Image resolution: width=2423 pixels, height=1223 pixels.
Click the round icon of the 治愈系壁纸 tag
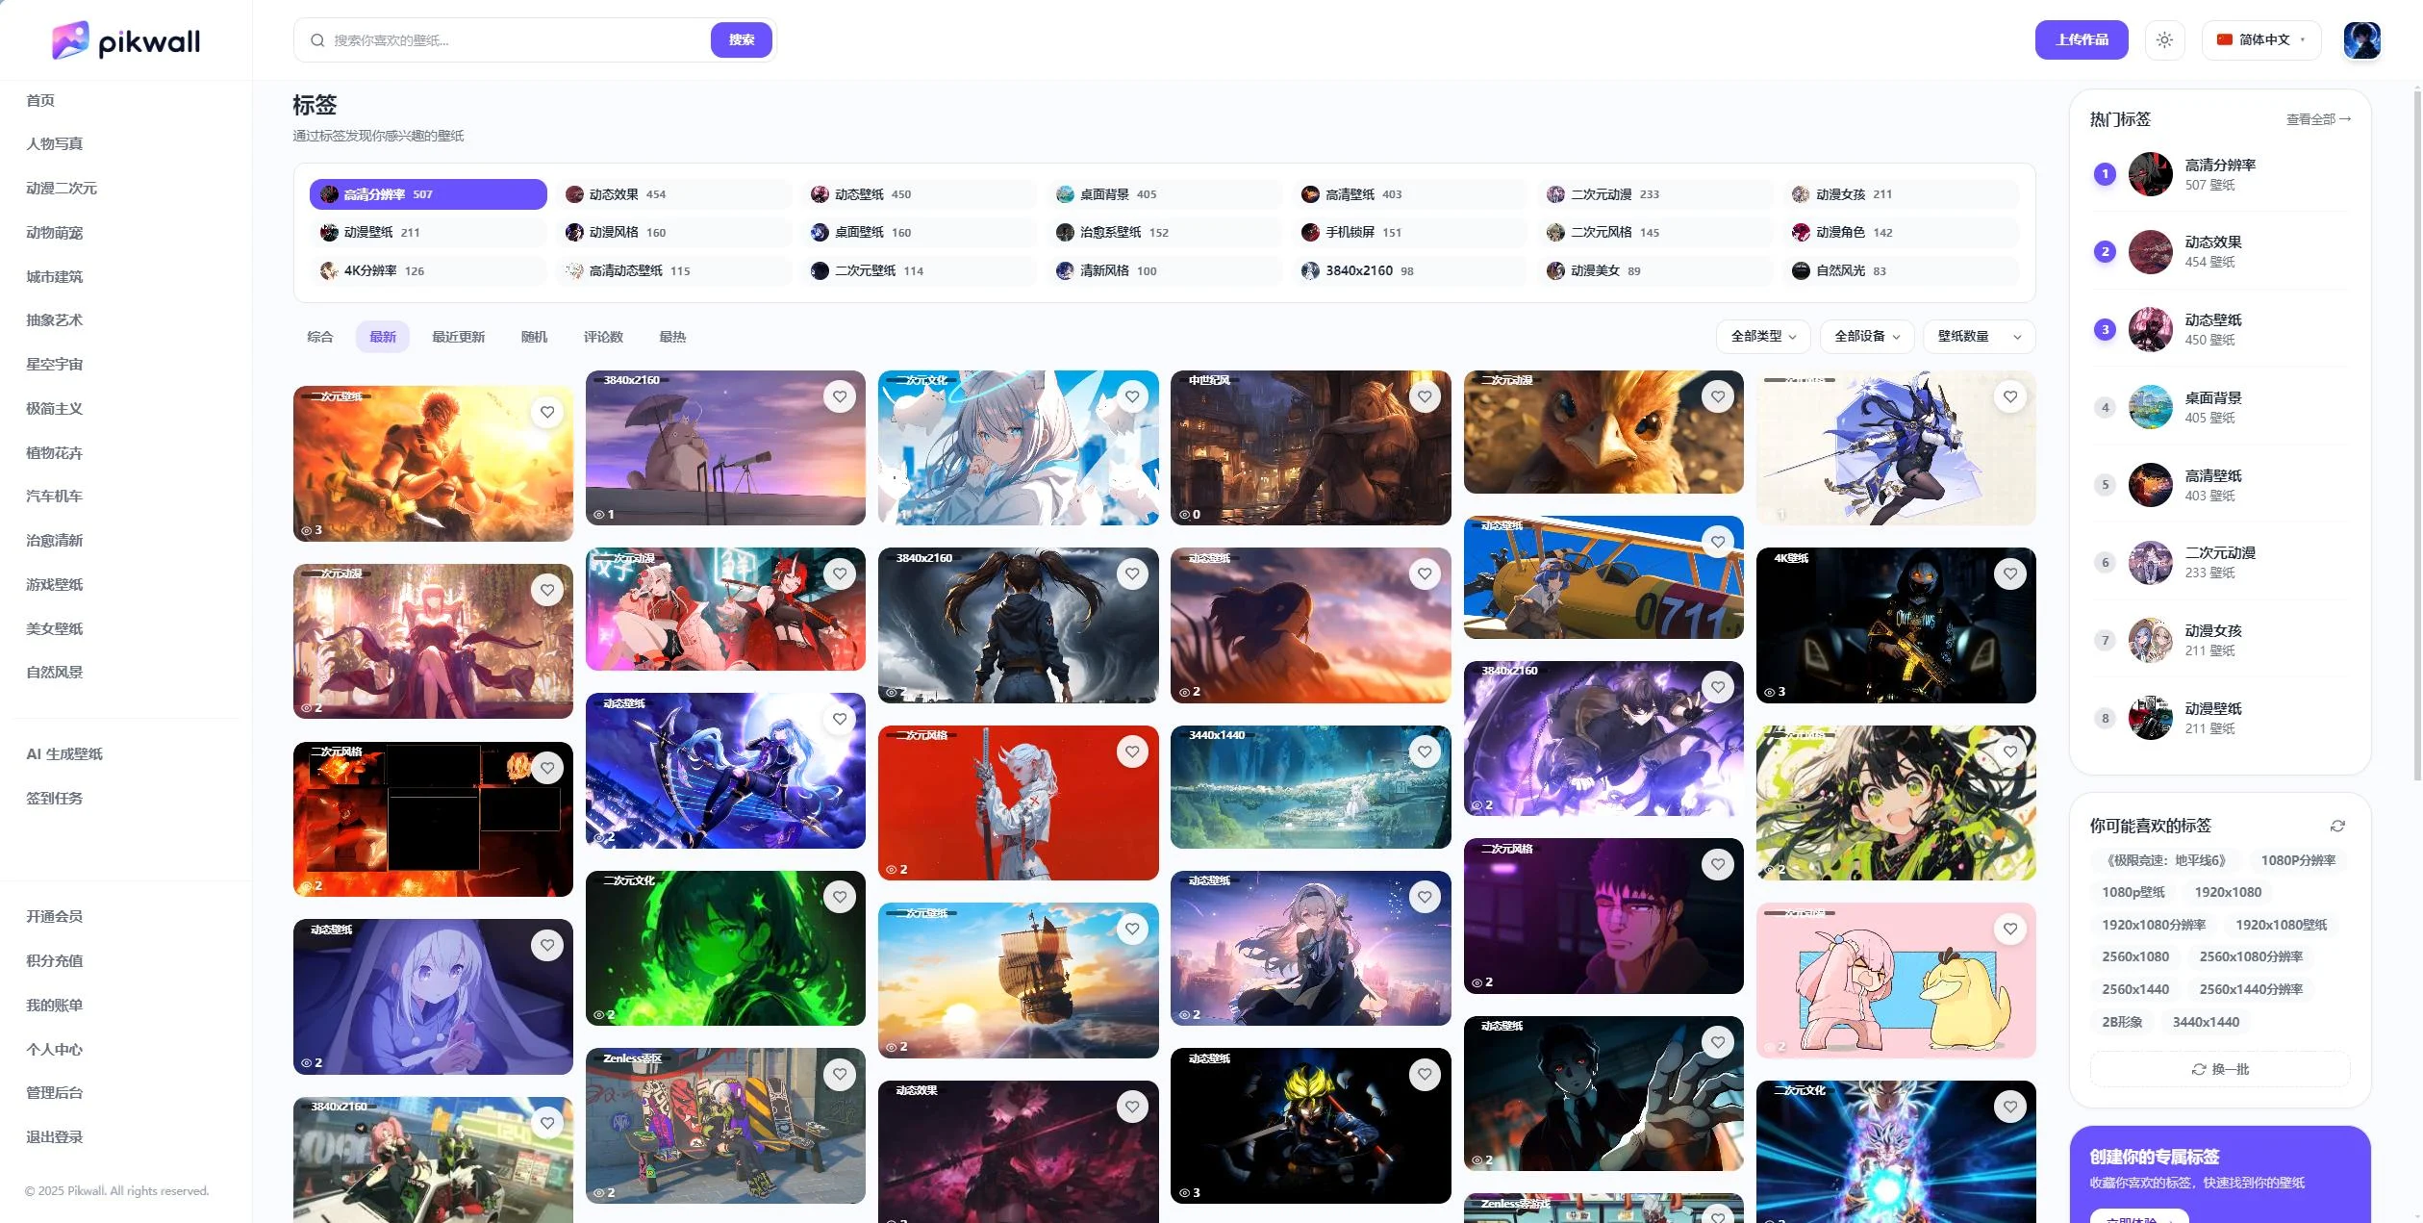(x=1065, y=232)
